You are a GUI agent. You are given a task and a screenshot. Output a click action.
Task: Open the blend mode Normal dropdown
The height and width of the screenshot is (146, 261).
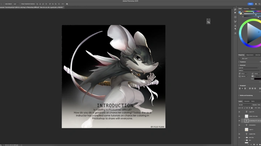(x=245, y=105)
